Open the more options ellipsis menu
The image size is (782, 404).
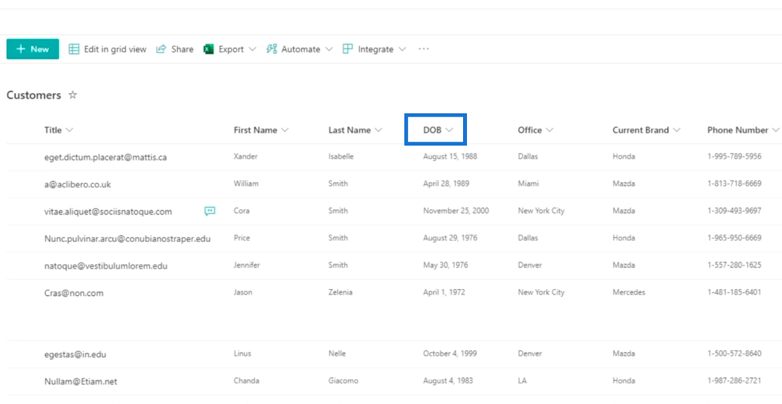424,49
